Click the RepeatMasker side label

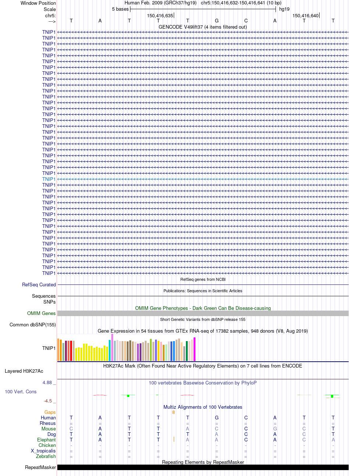(40, 468)
